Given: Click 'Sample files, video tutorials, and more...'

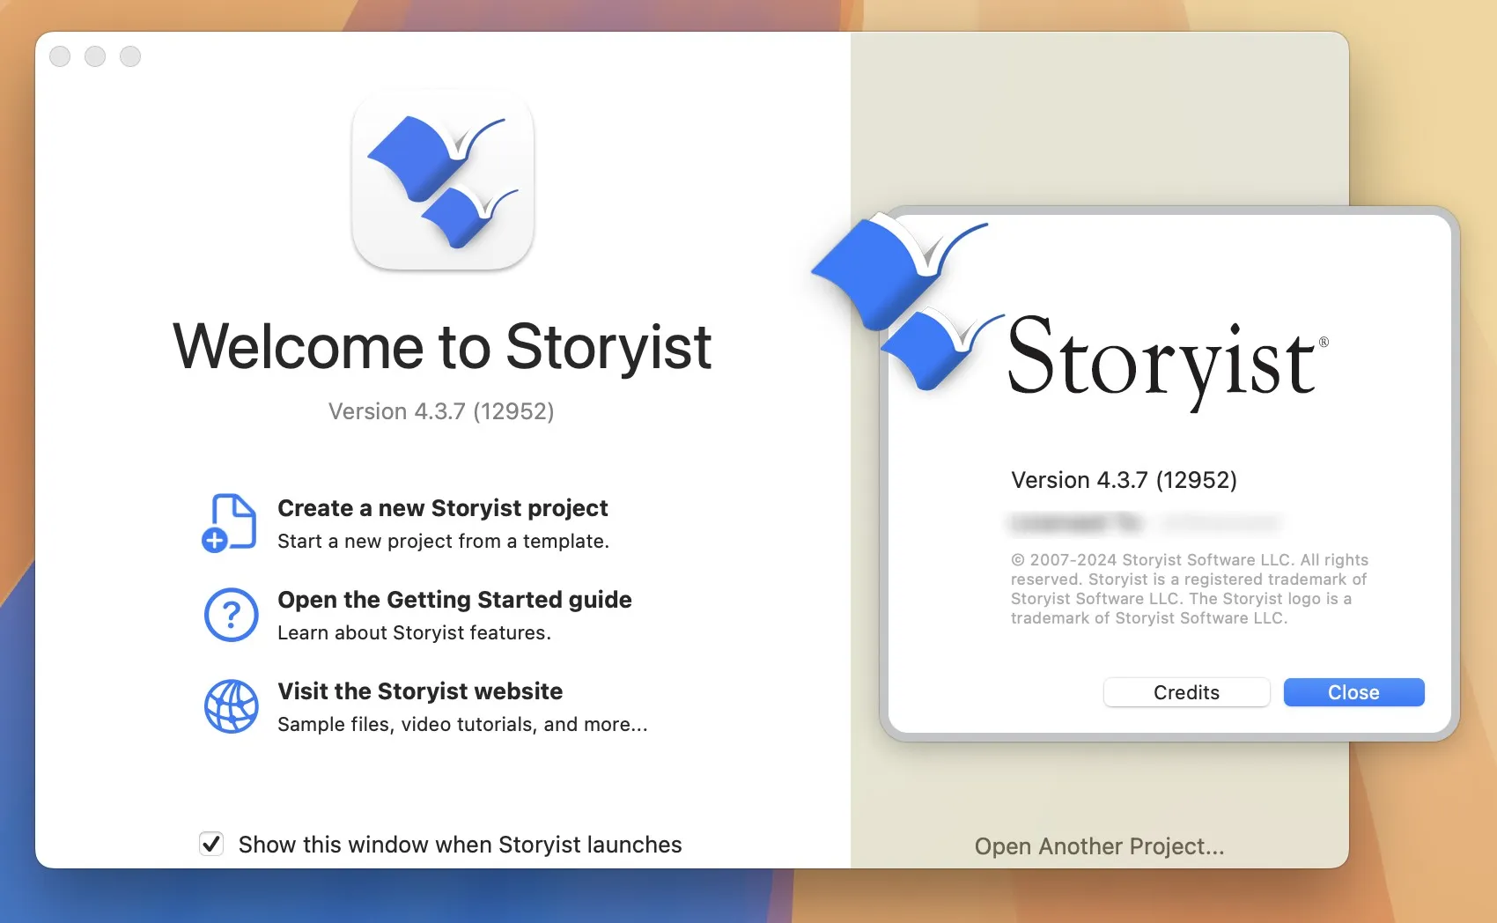Looking at the screenshot, I should 462,724.
